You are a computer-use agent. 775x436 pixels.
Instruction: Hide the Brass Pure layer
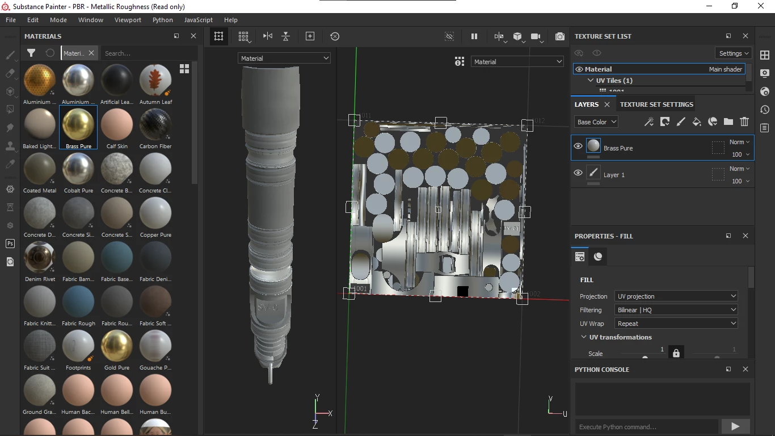click(578, 146)
